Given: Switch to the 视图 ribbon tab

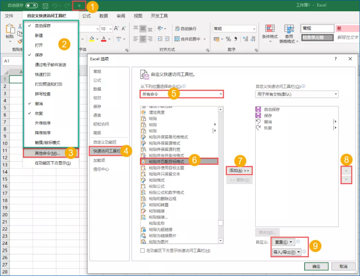Looking at the screenshot, I should tap(138, 16).
